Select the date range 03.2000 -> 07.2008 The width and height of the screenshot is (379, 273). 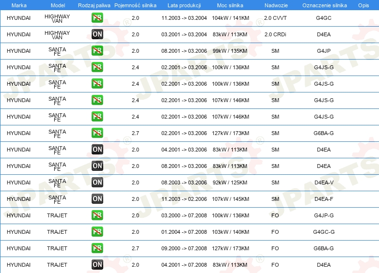click(x=184, y=215)
